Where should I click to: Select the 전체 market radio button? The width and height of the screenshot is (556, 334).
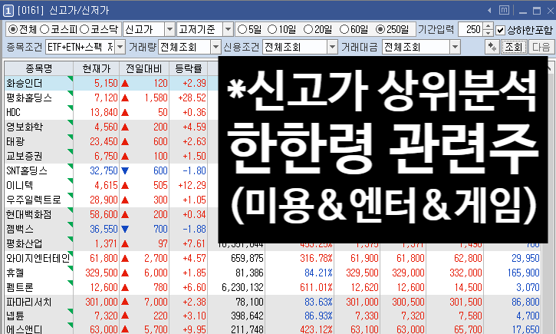point(13,29)
